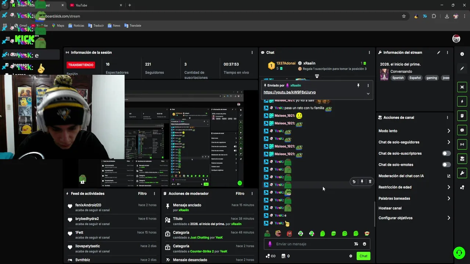This screenshot has width=470, height=264.
Task: Open AI chat moderation external link icon
Action: (x=449, y=176)
